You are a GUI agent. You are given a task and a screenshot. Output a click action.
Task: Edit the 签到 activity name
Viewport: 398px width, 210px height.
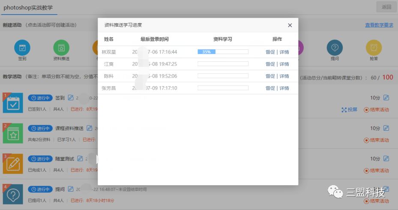coord(71,98)
